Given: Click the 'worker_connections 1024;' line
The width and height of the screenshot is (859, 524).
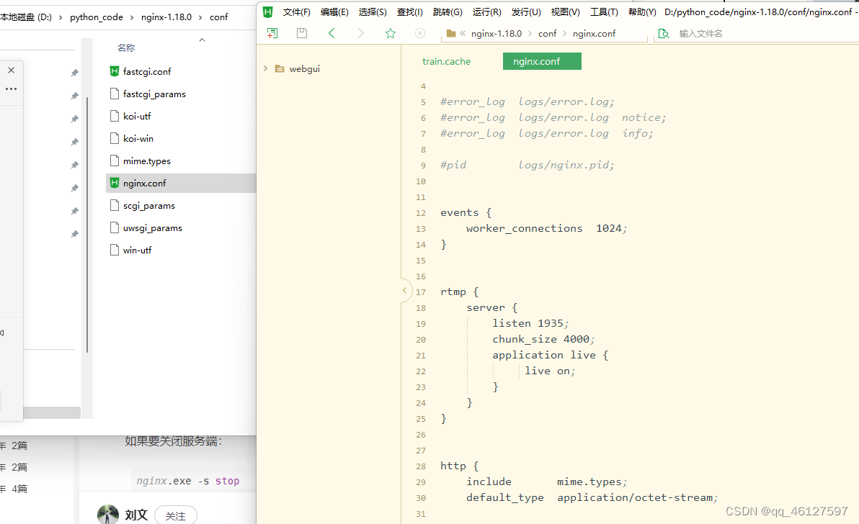Looking at the screenshot, I should pos(546,228).
